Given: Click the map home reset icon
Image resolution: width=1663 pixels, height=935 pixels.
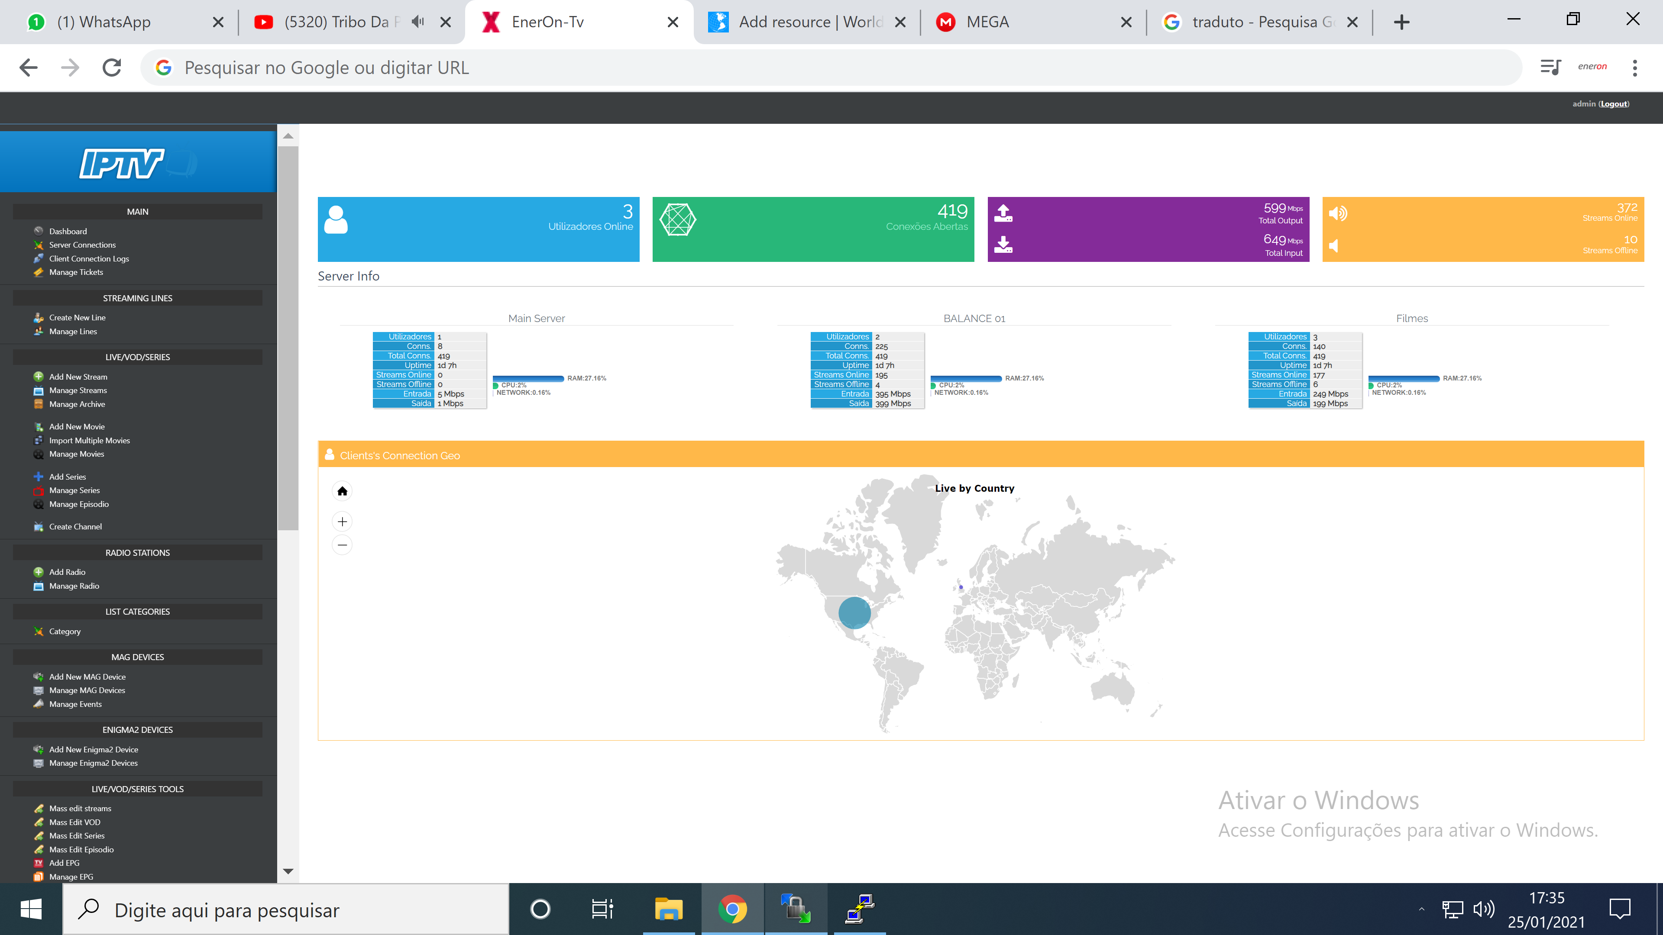Looking at the screenshot, I should pos(342,491).
